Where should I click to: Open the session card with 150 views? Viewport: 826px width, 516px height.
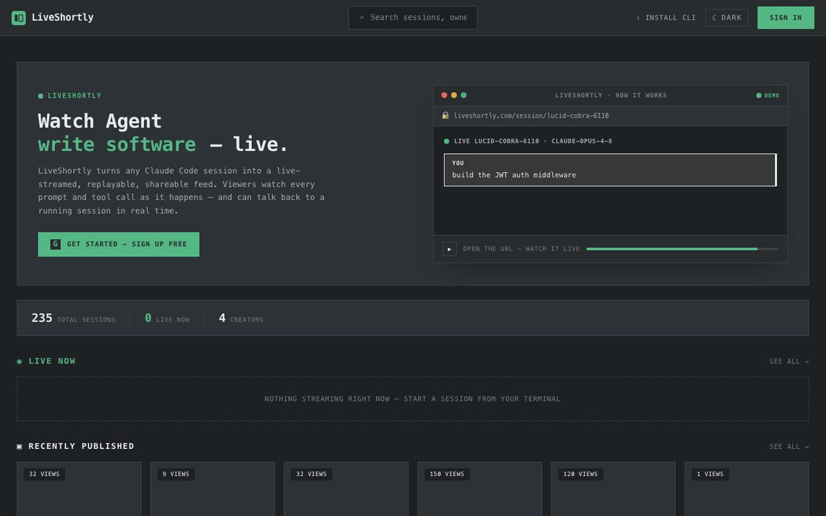click(x=480, y=489)
